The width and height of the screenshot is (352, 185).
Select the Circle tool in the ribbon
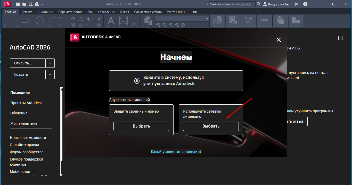coord(40,20)
